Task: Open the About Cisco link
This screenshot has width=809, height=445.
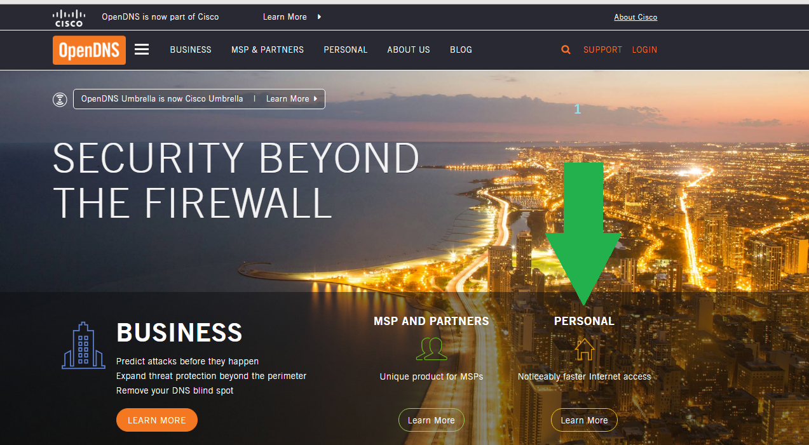Action: coord(636,17)
